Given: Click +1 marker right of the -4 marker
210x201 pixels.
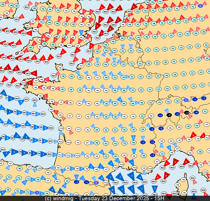Looking at the screenshot, I should pyautogui.click(x=205, y=111).
